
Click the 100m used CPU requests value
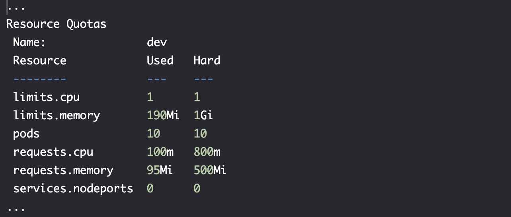(160, 152)
